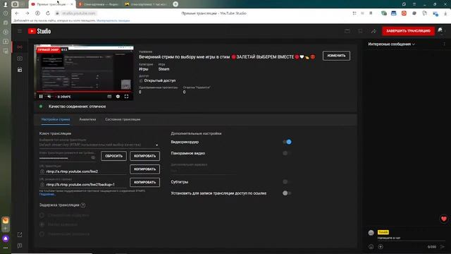Click the share arrow icon in the header
This screenshot has height=254, width=451.
(x=373, y=31)
